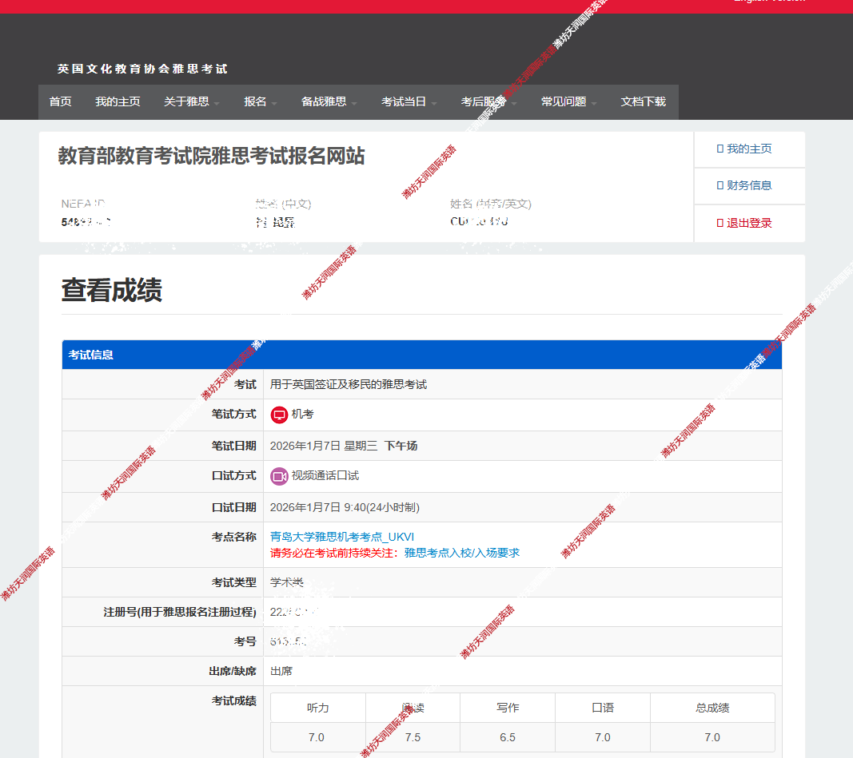The width and height of the screenshot is (853, 758).
Task: Open the 青岛大学雅思机考考点_UKVI test center link
Action: click(342, 537)
